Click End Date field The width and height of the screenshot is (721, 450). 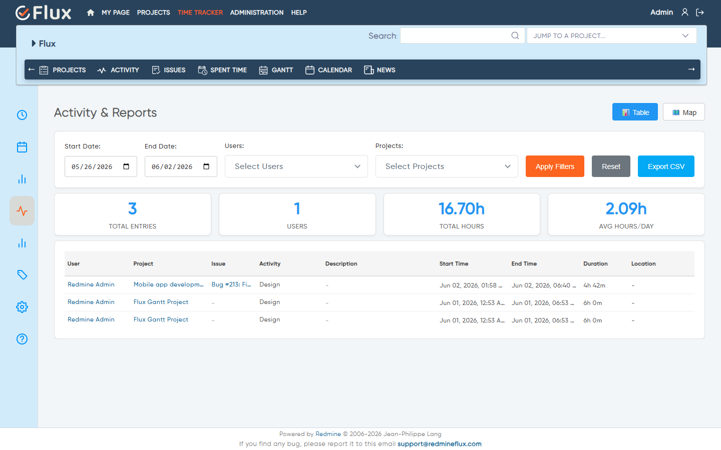(x=181, y=166)
